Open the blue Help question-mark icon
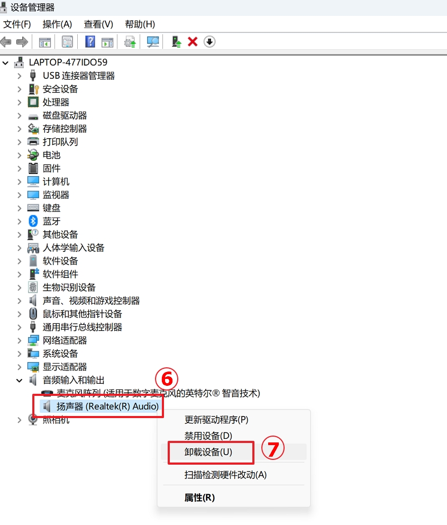 click(x=90, y=42)
